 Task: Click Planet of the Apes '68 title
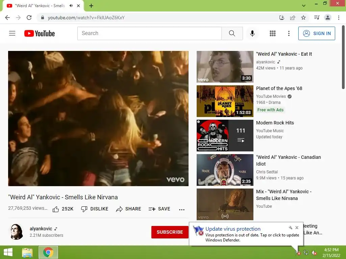point(279,88)
